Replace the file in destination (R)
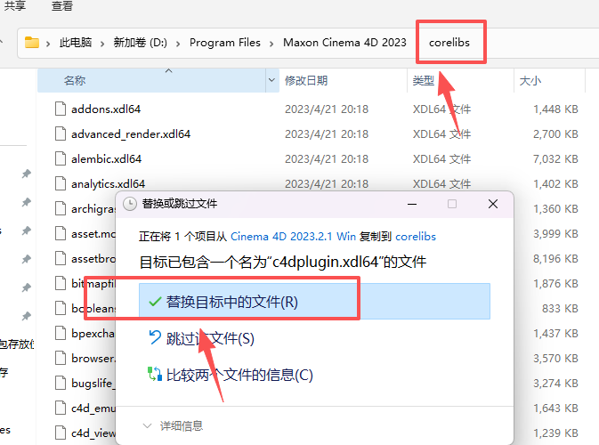The width and height of the screenshot is (599, 445). click(314, 302)
